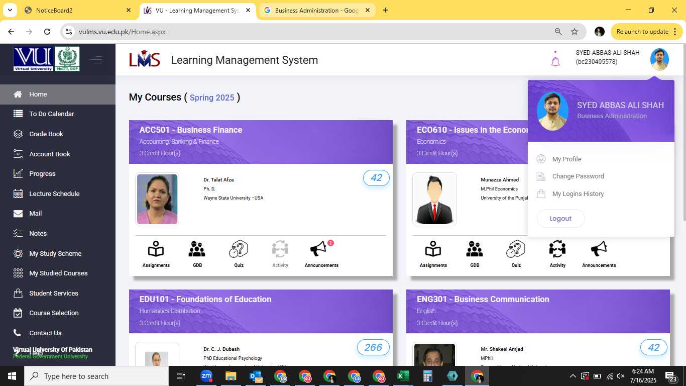Open Course Selection in sidebar
The image size is (686, 386).
pos(58,313)
